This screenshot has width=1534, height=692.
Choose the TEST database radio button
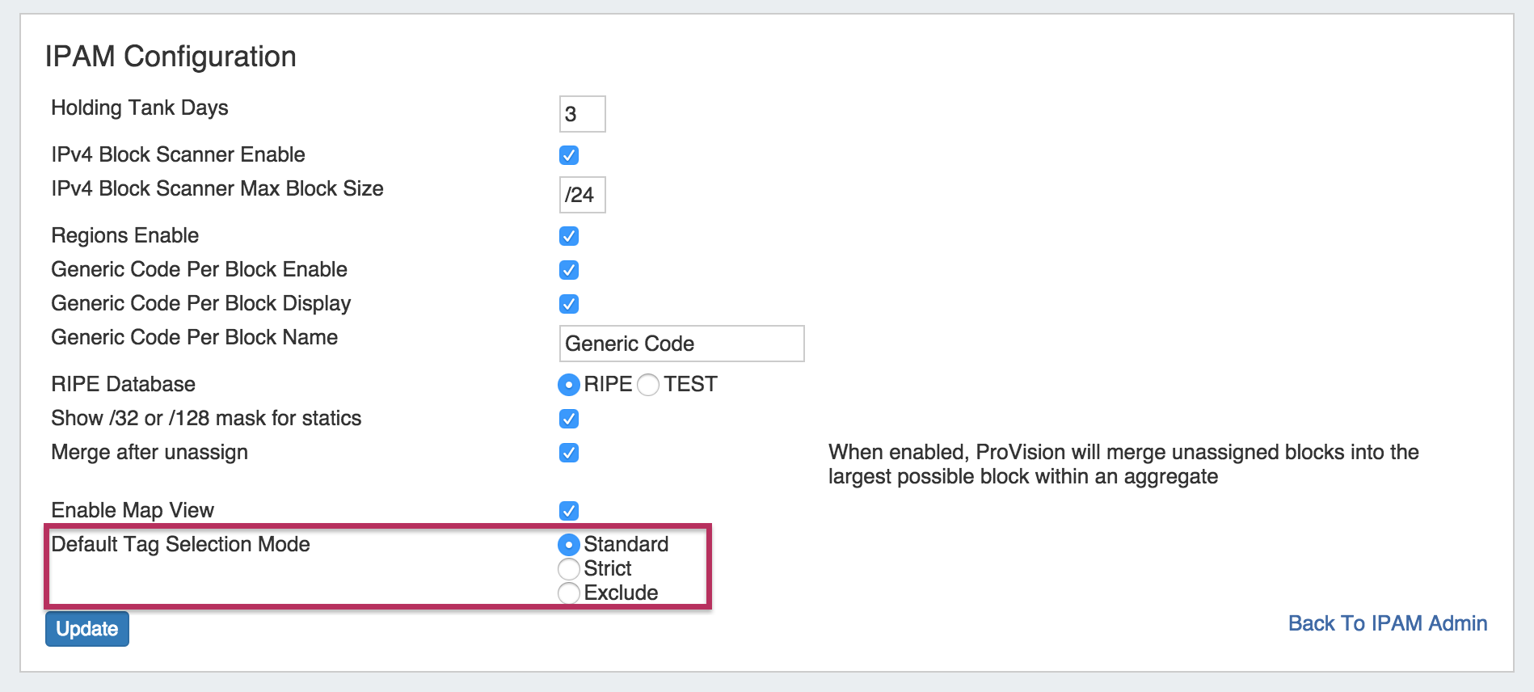[648, 385]
